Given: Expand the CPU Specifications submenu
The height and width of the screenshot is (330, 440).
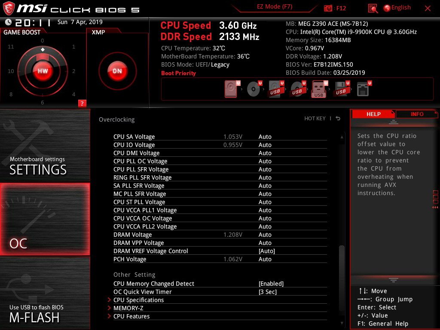Looking at the screenshot, I should pyautogui.click(x=220, y=299).
